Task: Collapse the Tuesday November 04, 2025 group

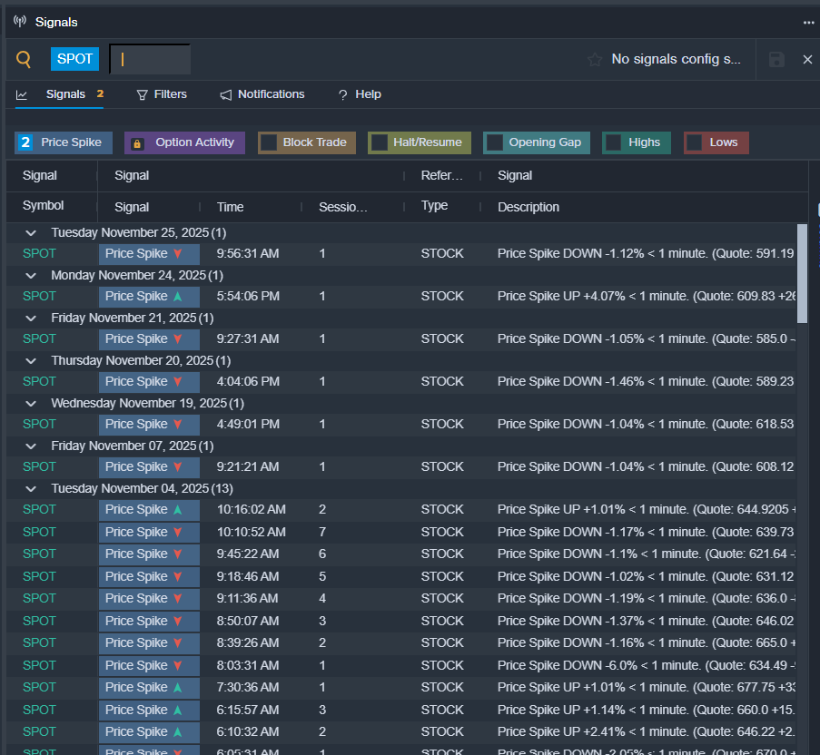Action: click(32, 488)
